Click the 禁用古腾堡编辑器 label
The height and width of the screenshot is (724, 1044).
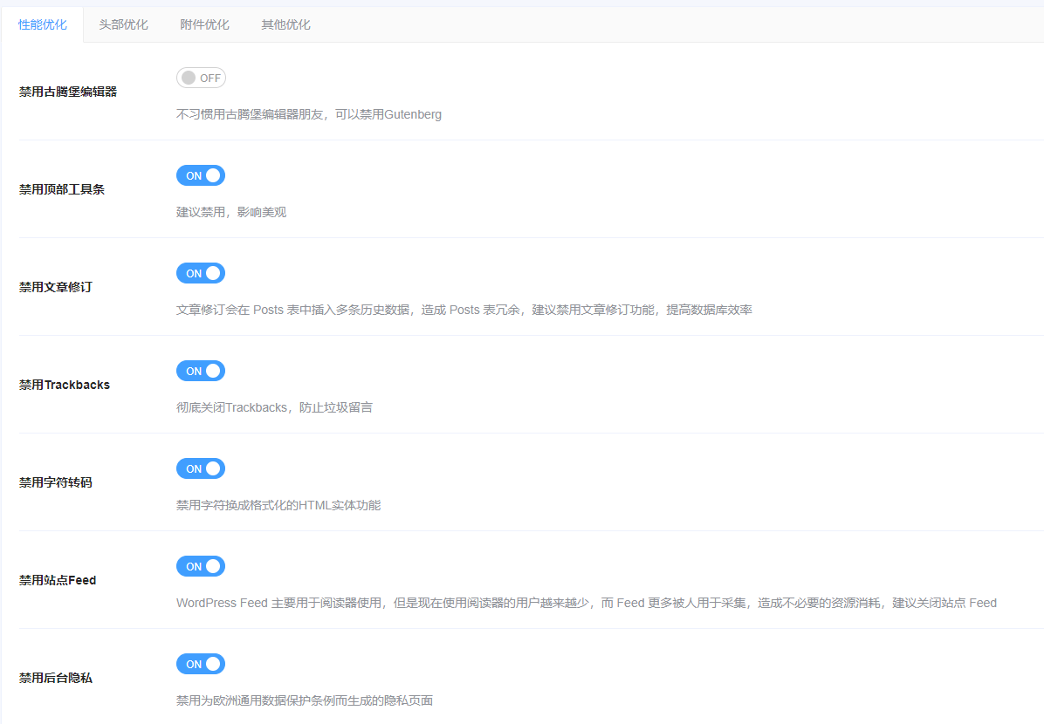click(x=68, y=92)
